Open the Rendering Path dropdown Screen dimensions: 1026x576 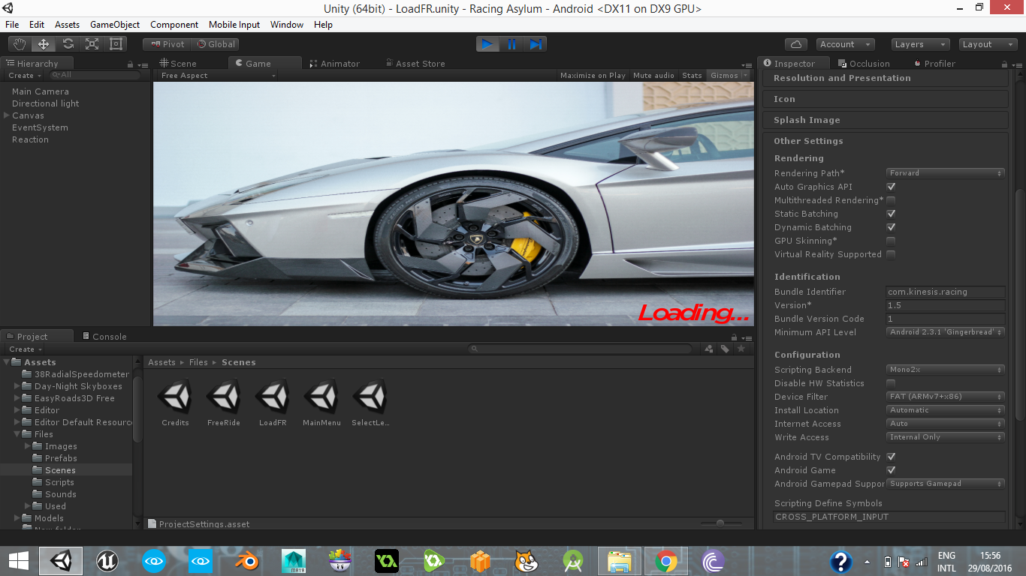[945, 173]
